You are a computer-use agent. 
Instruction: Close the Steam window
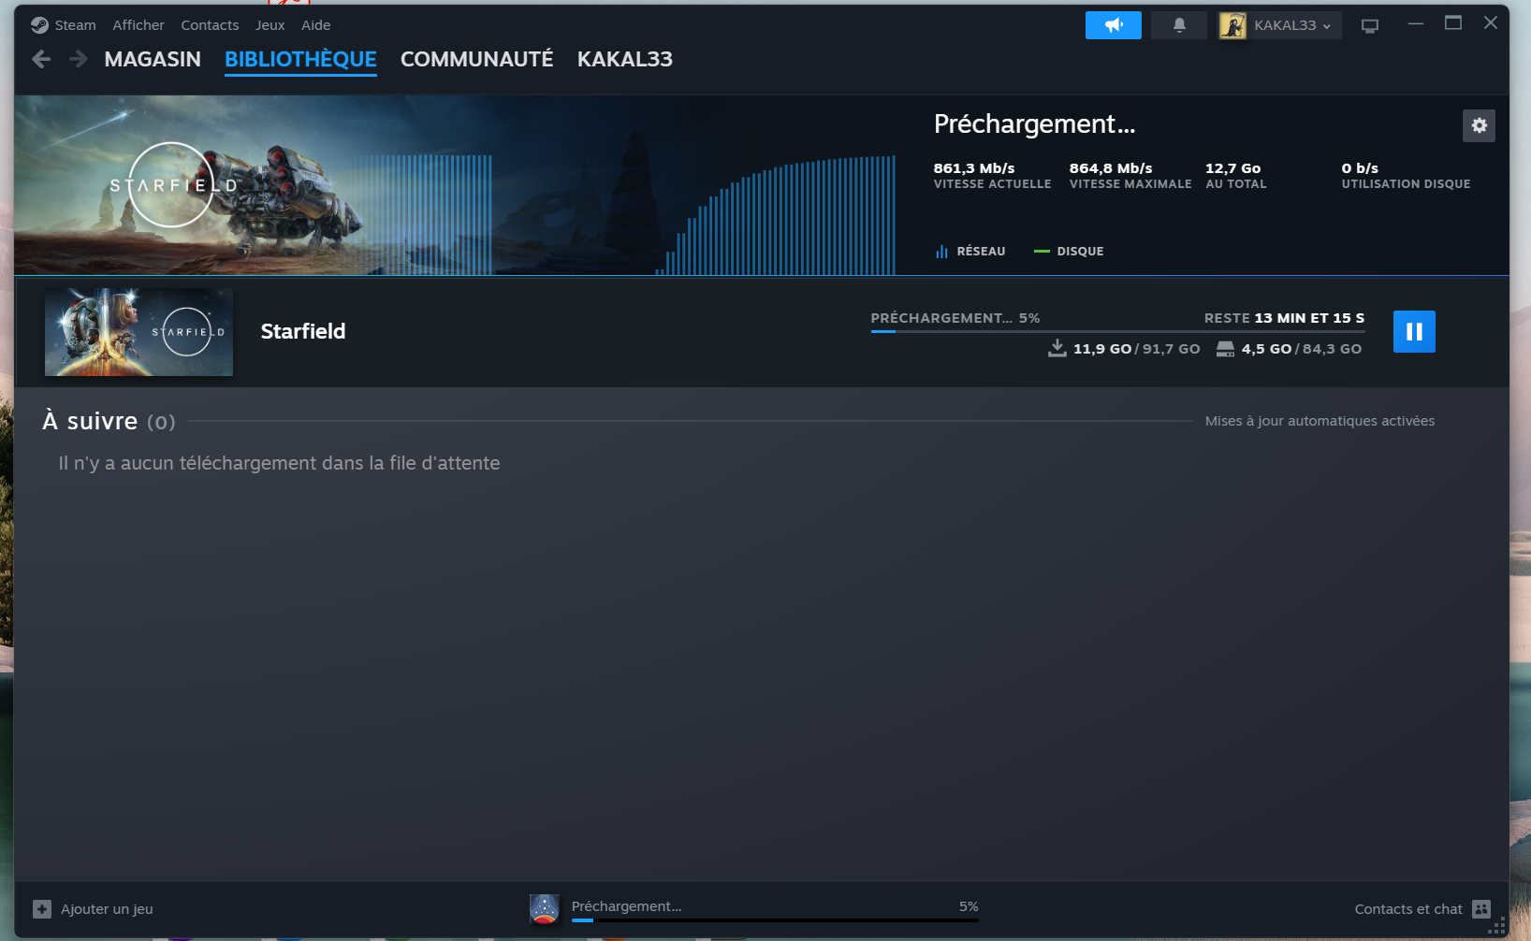click(1491, 23)
